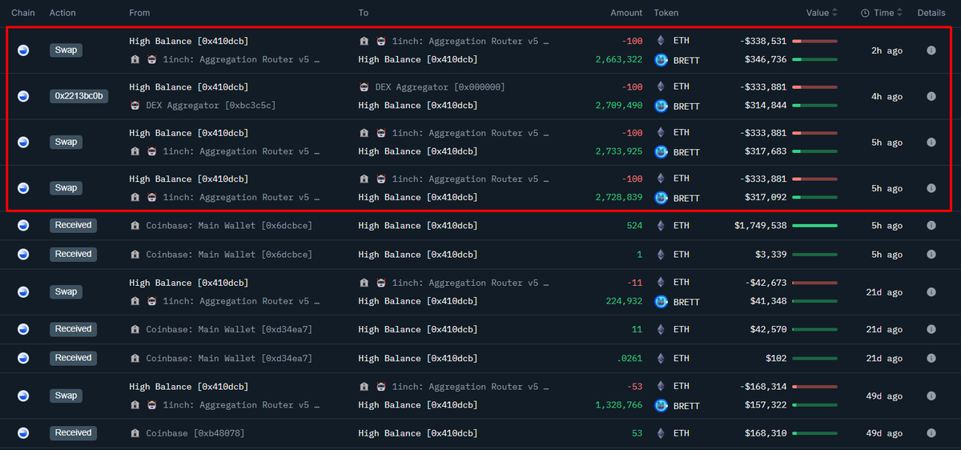The height and width of the screenshot is (450, 961).
Task: Open details info for $3,339 received row
Action: click(931, 255)
